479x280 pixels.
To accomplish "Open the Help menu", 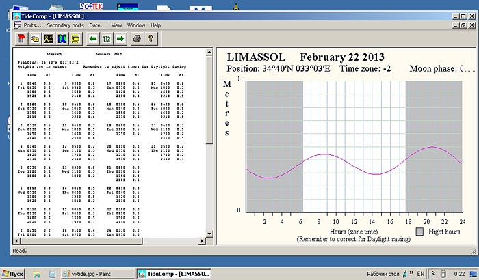I will (x=155, y=25).
